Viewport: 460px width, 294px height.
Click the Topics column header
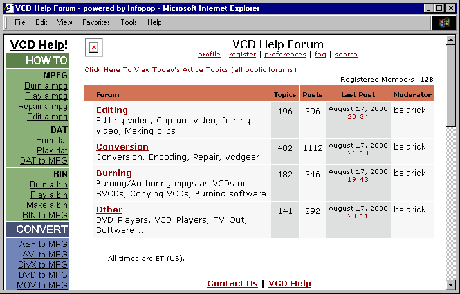pos(285,94)
